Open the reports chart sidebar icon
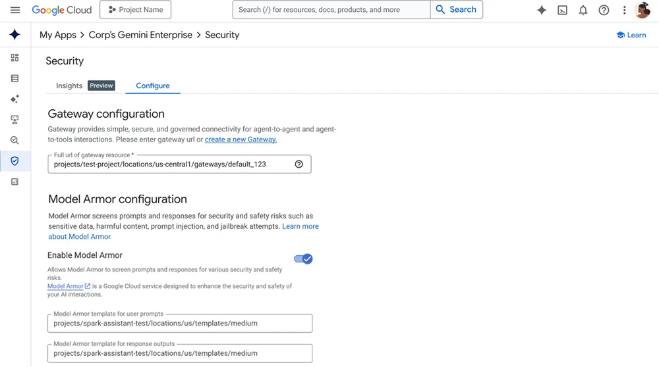 coord(14,182)
